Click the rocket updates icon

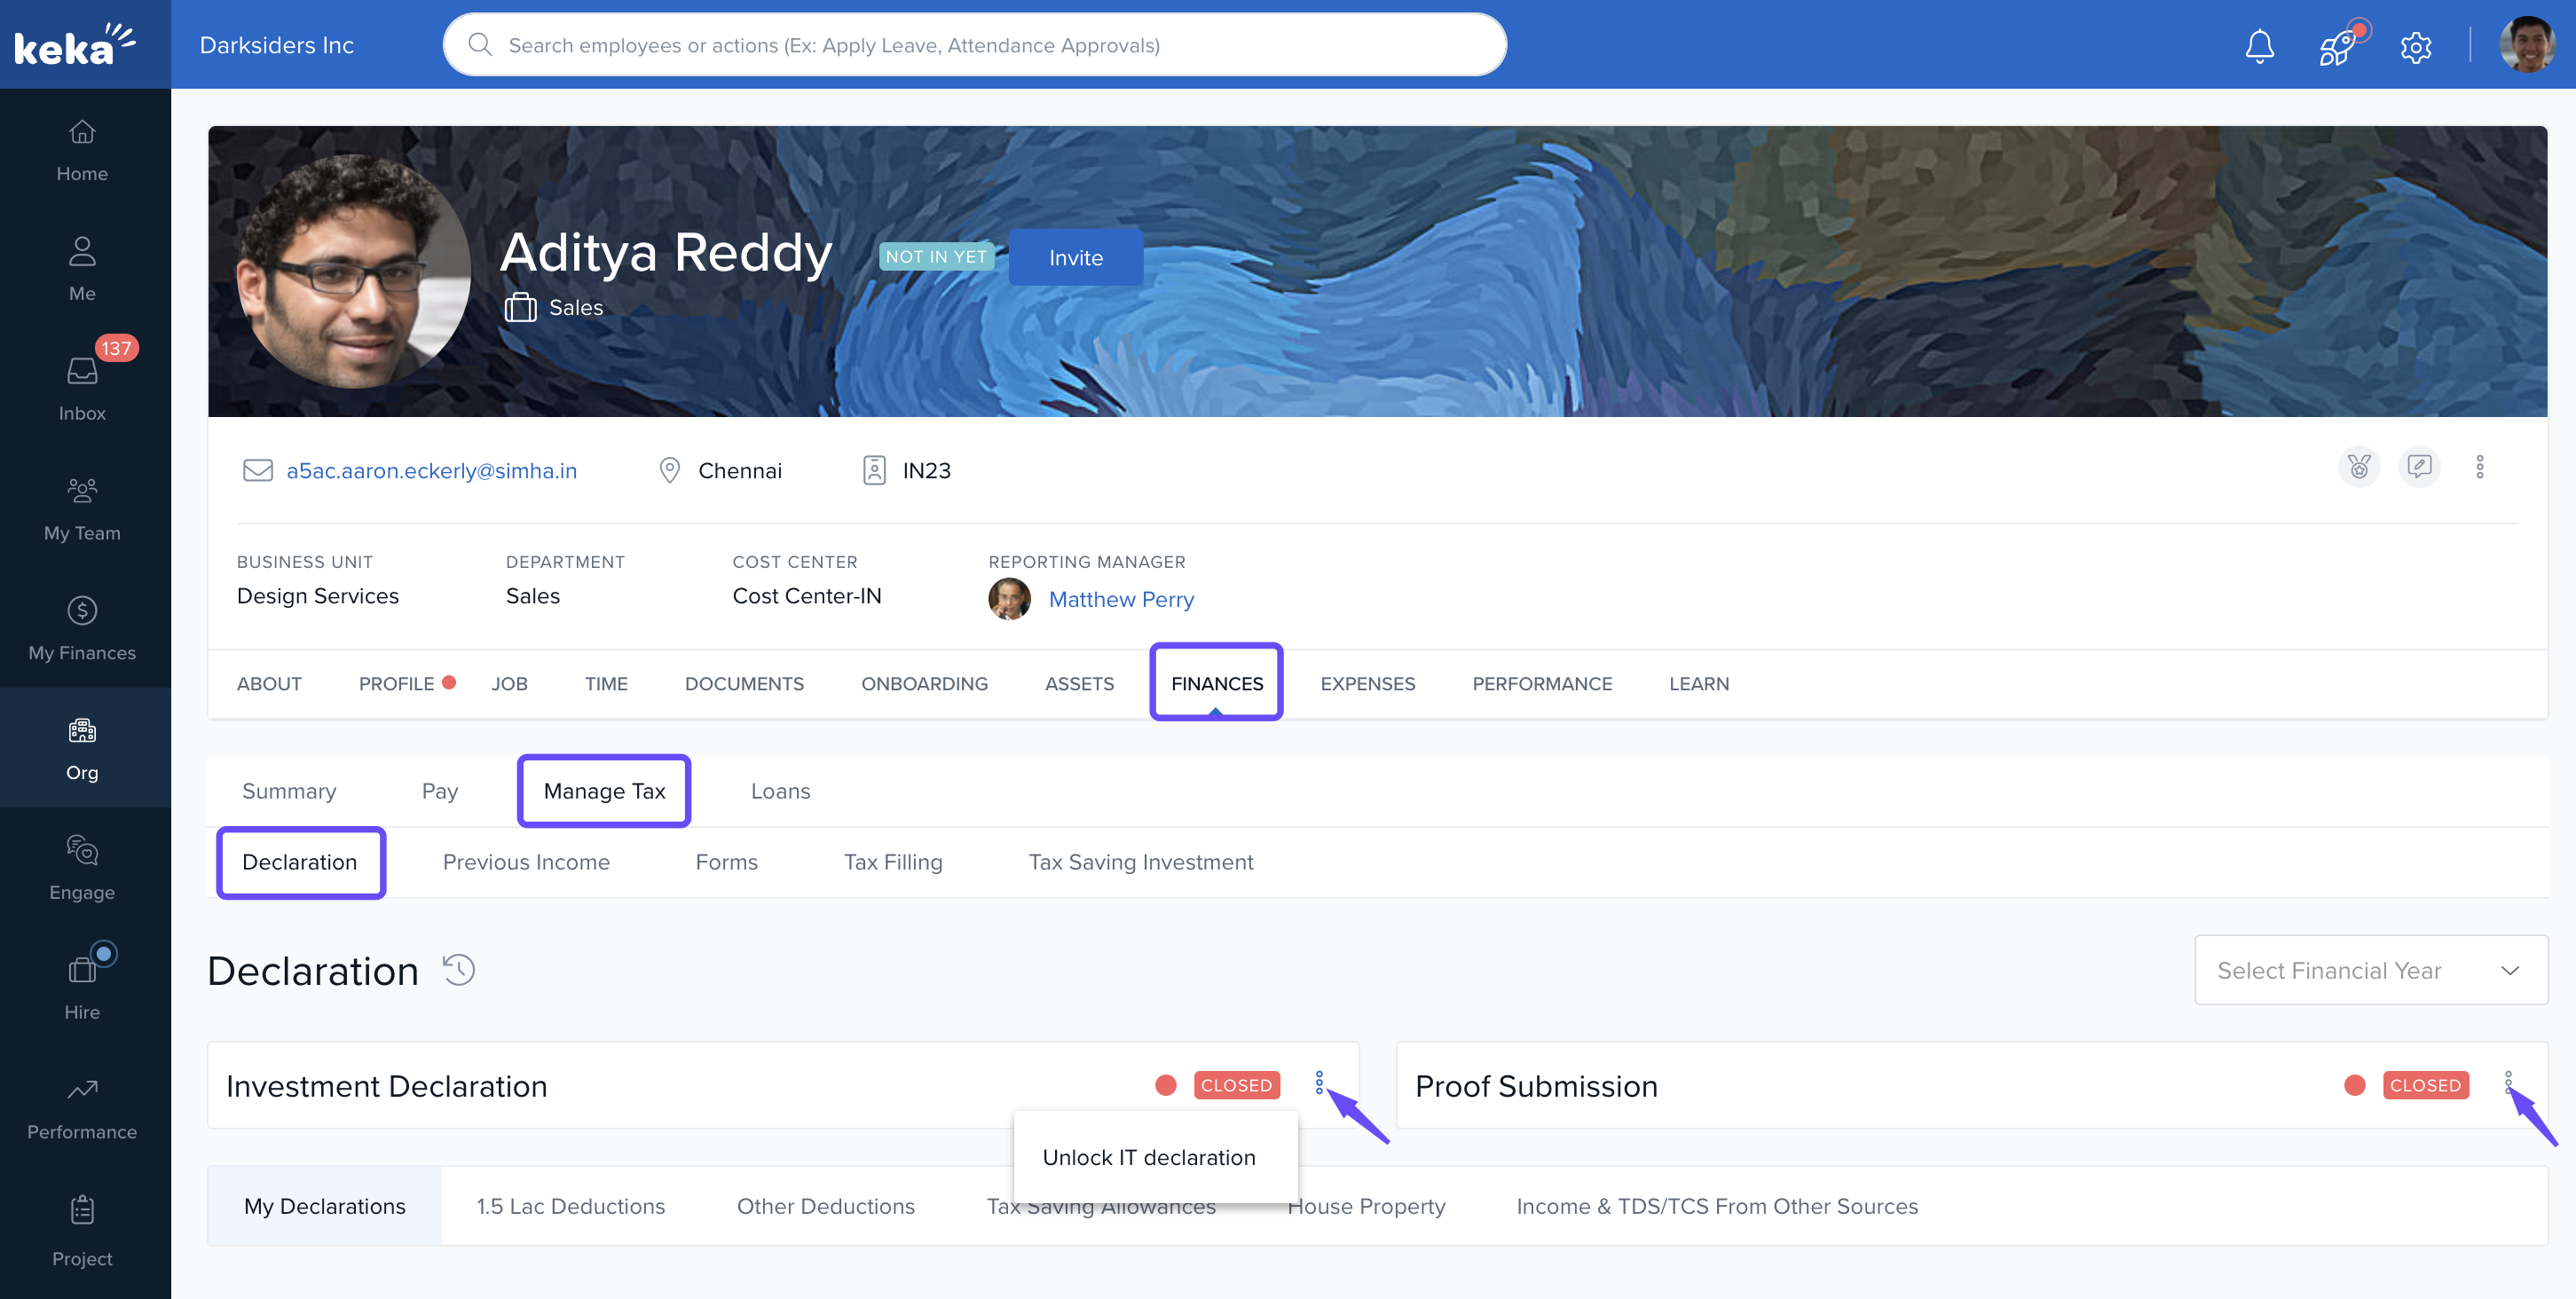pos(2337,46)
